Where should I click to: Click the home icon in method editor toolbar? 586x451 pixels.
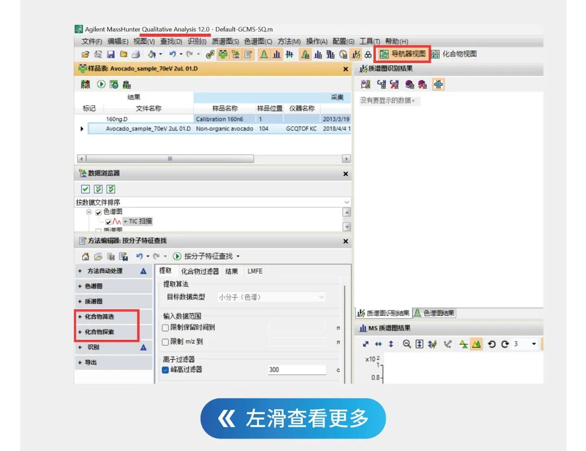(86, 257)
